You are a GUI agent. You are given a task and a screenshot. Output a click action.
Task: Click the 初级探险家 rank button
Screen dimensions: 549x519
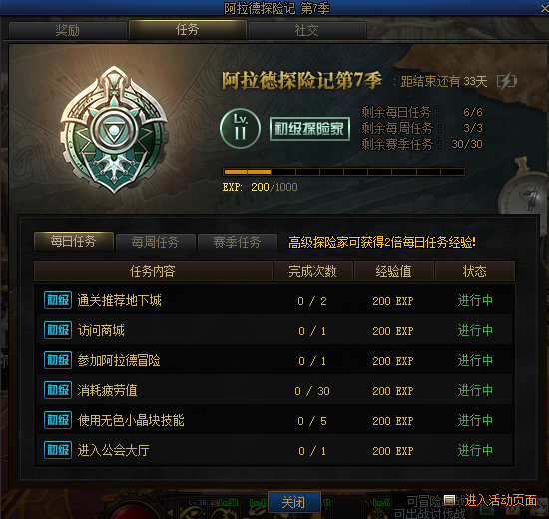(309, 129)
